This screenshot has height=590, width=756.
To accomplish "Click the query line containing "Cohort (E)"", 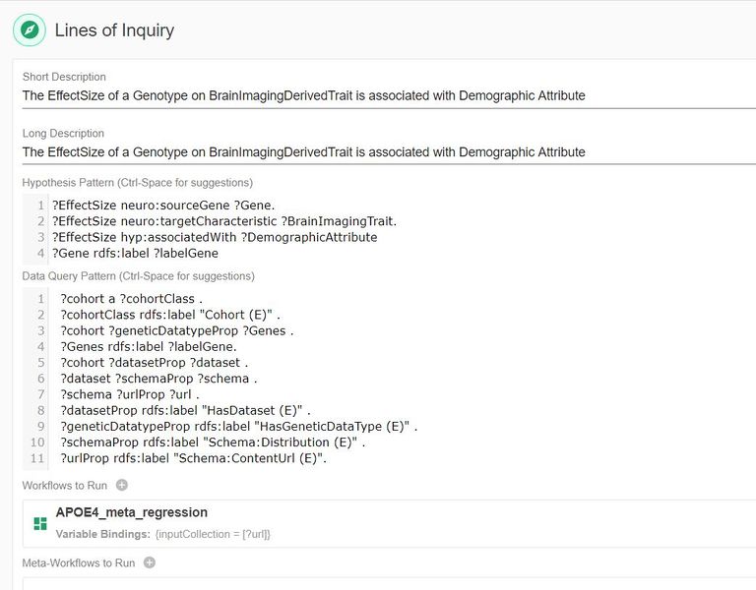I will pyautogui.click(x=170, y=315).
